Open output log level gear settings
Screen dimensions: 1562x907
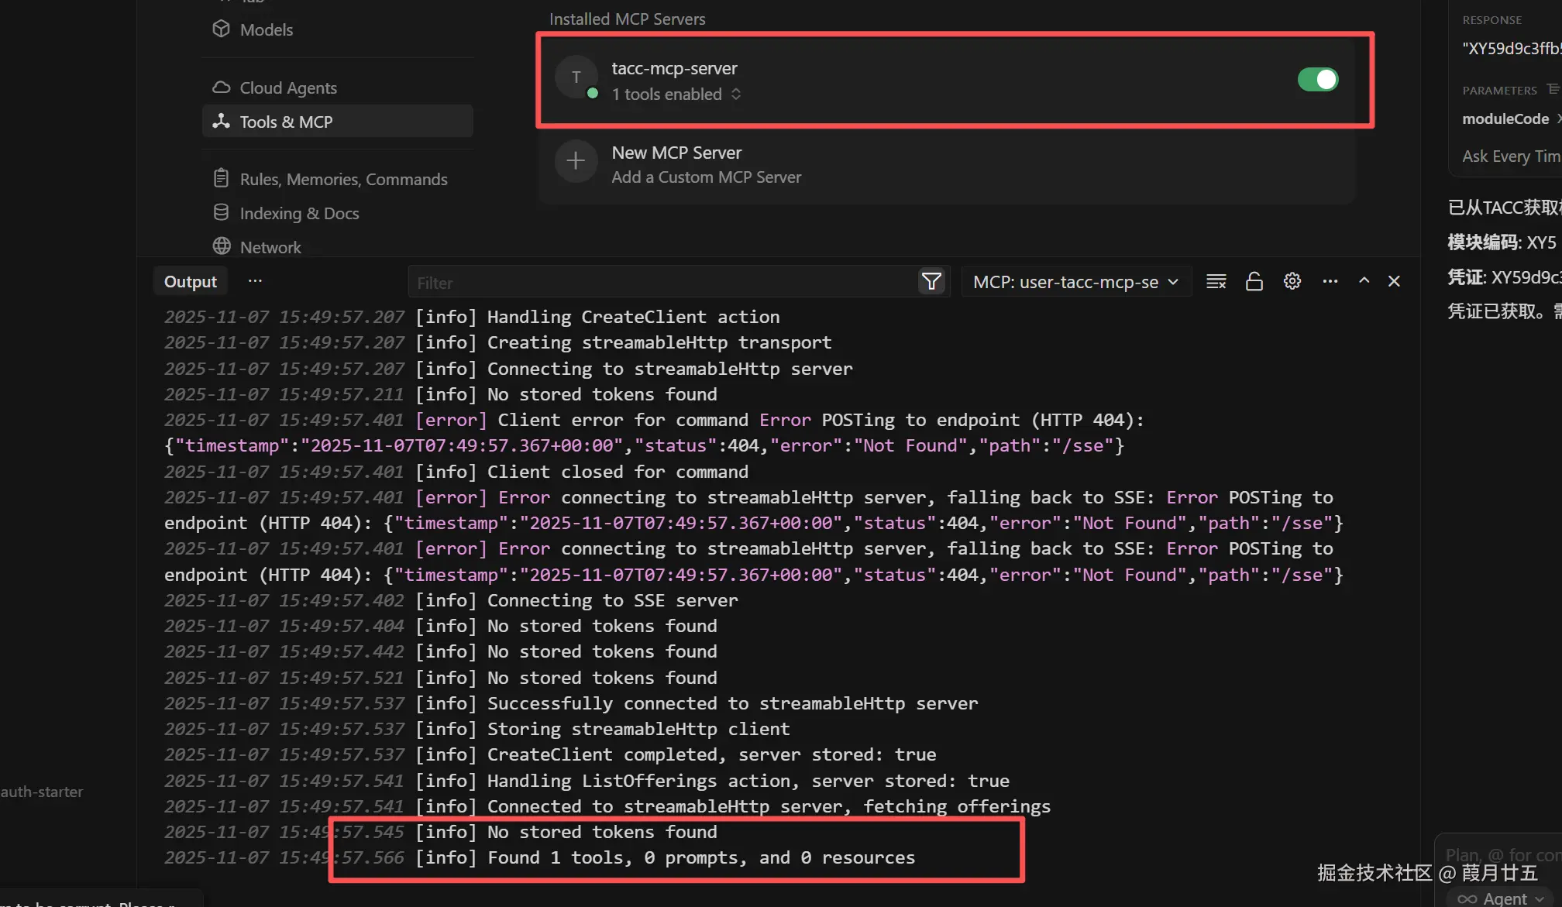pyautogui.click(x=1292, y=282)
